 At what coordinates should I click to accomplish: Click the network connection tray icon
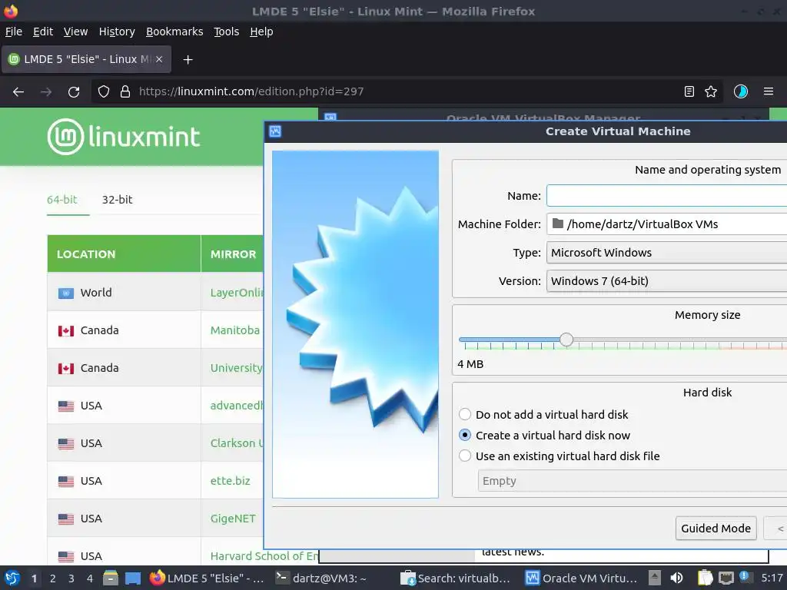coord(726,578)
